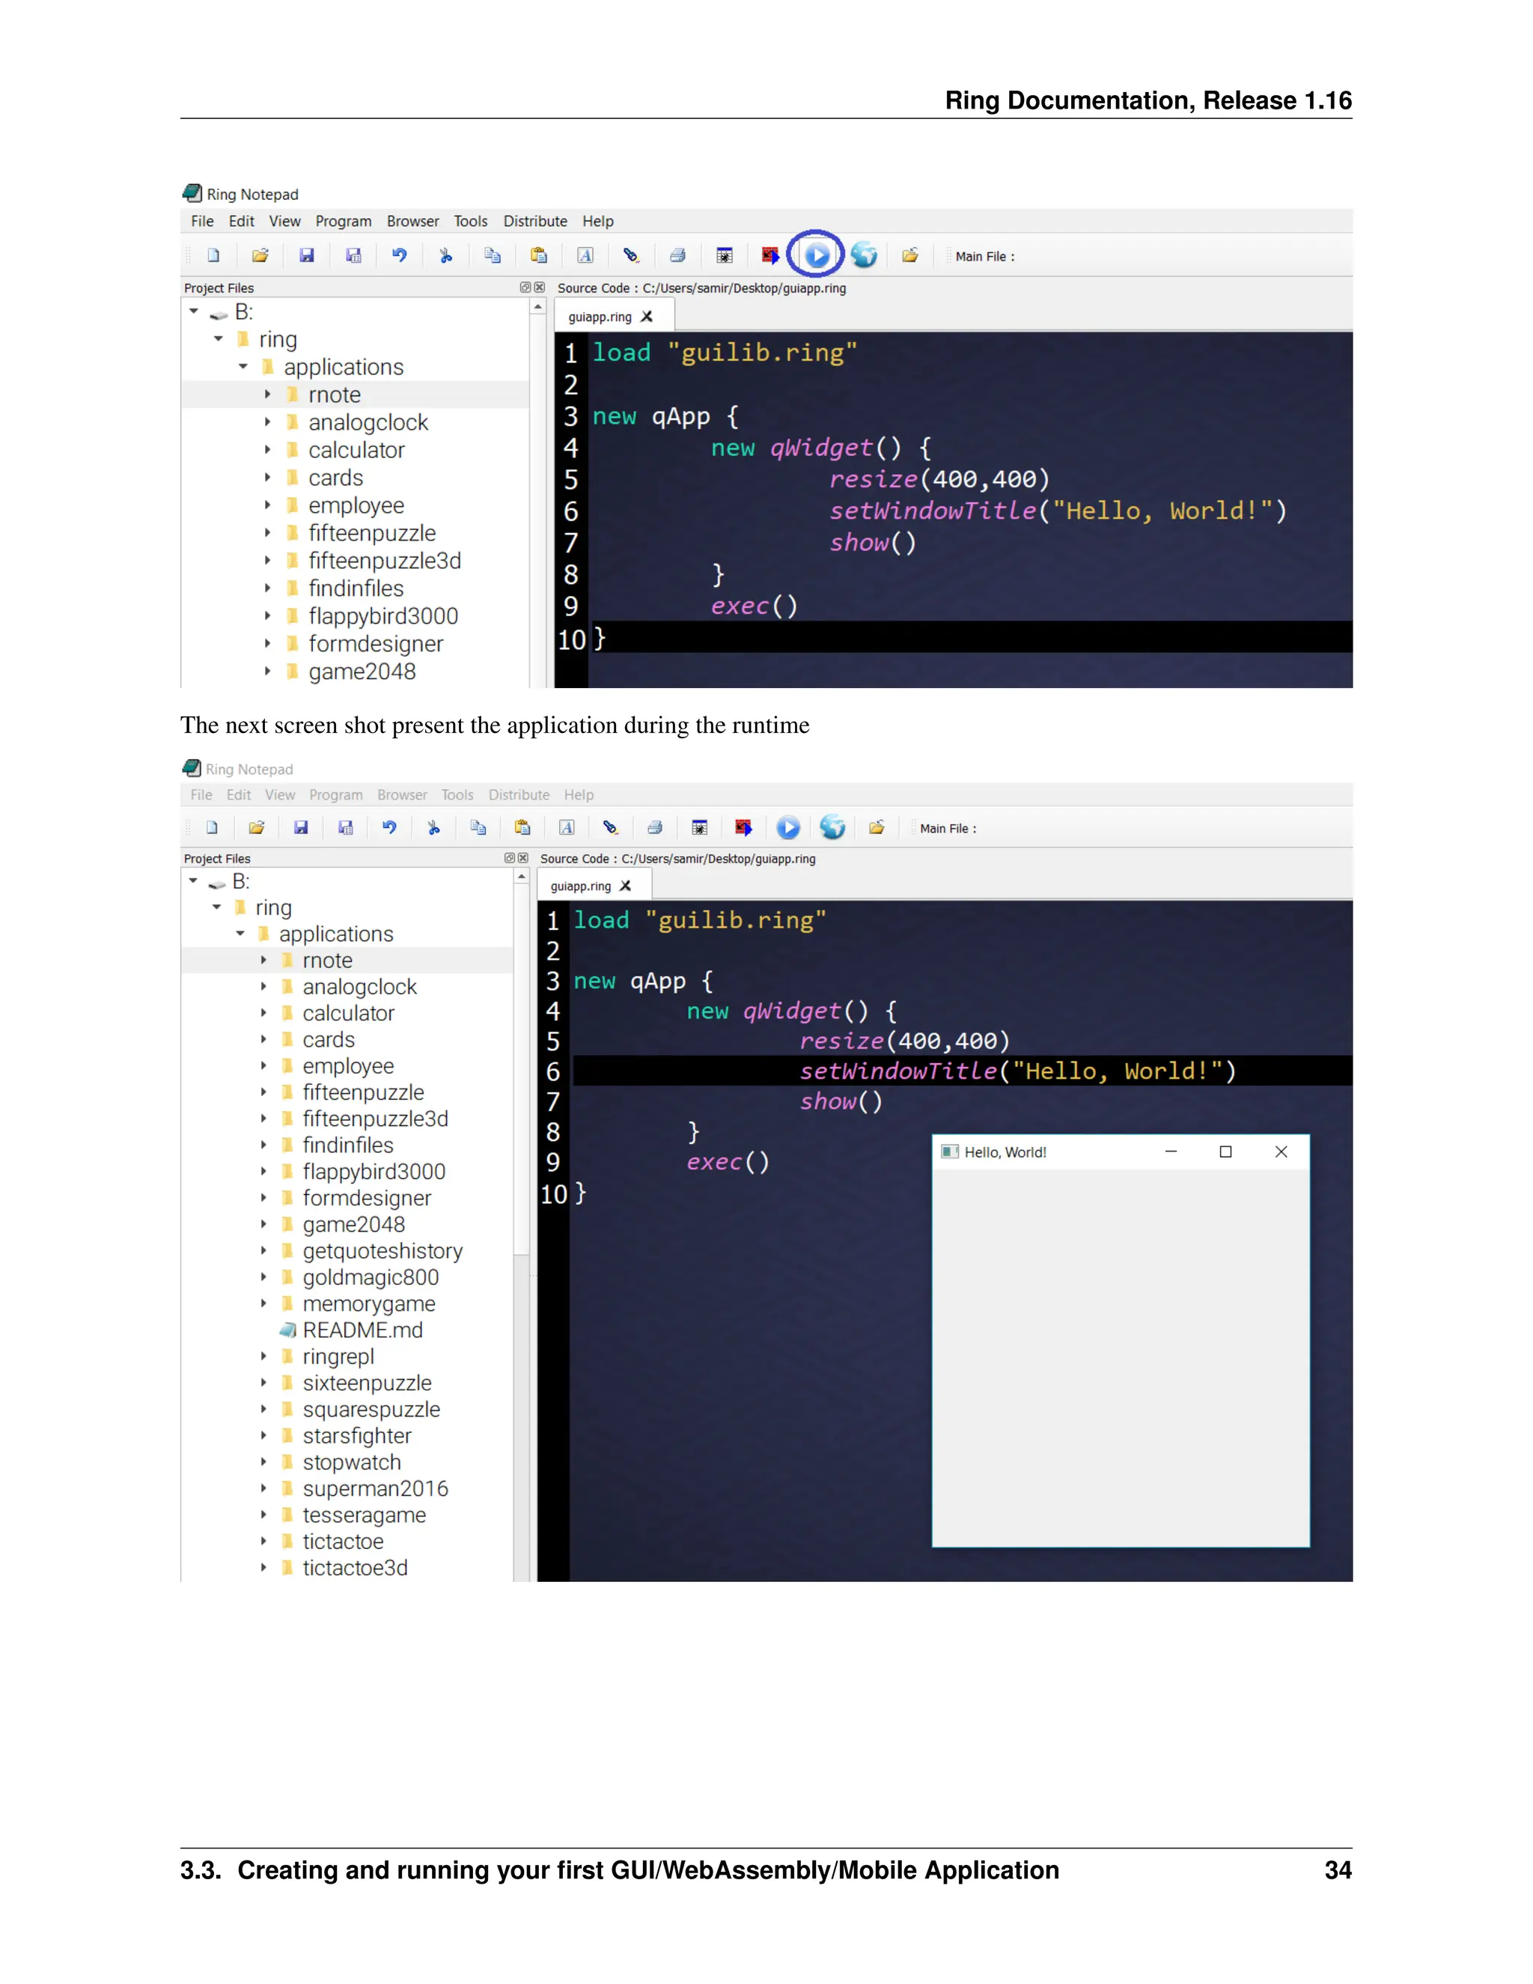
Task: Click the scissors Cut icon in top screenshot toolbar
Action: 446,255
